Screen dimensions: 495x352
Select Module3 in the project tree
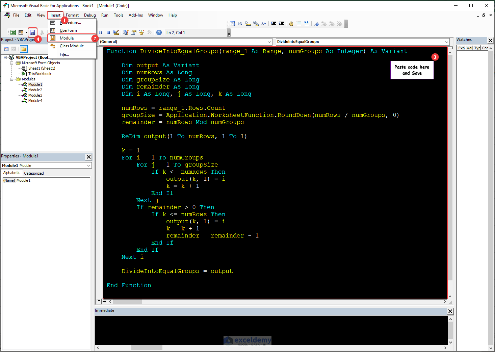click(35, 95)
